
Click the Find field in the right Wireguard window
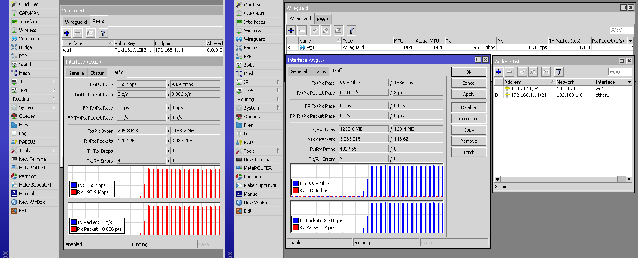tap(621, 31)
